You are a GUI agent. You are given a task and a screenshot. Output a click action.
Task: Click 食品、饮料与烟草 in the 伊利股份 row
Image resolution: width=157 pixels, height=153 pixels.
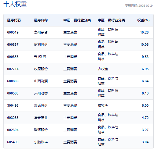(x=108, y=44)
